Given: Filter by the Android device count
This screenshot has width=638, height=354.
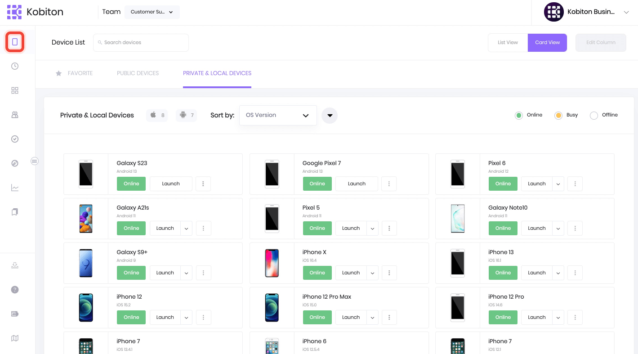Looking at the screenshot, I should [x=186, y=115].
